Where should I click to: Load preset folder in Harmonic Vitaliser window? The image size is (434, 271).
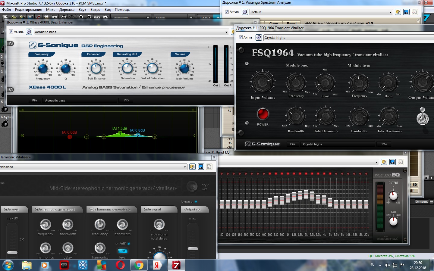click(192, 167)
